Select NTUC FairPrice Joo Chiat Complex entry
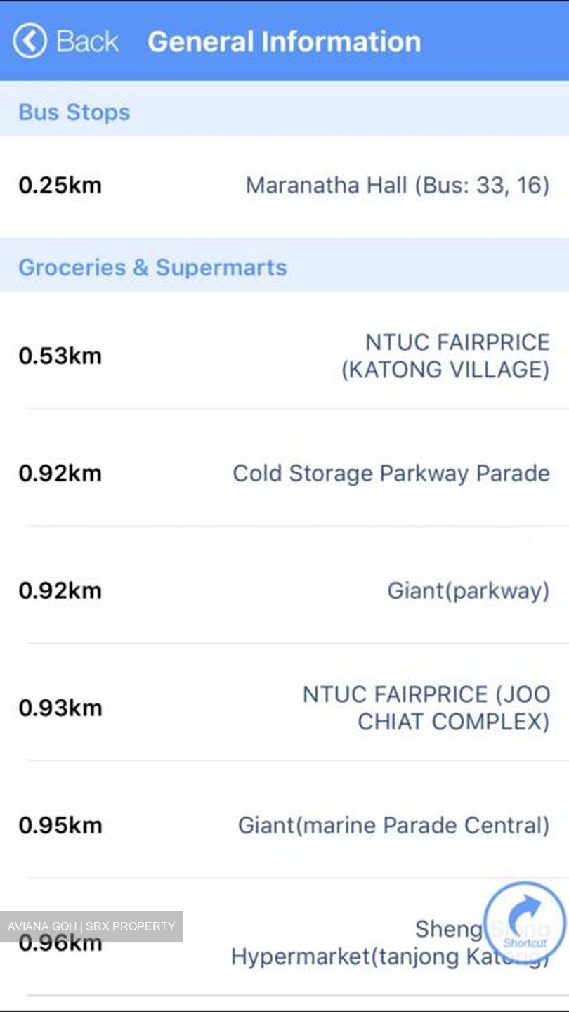The height and width of the screenshot is (1012, 569). point(284,708)
